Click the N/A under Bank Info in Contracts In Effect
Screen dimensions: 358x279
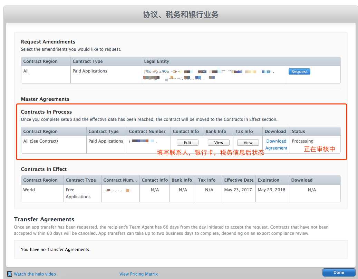(183, 190)
